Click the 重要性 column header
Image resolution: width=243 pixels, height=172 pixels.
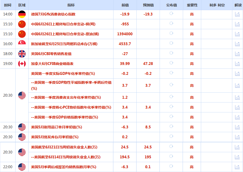pos(192,5)
